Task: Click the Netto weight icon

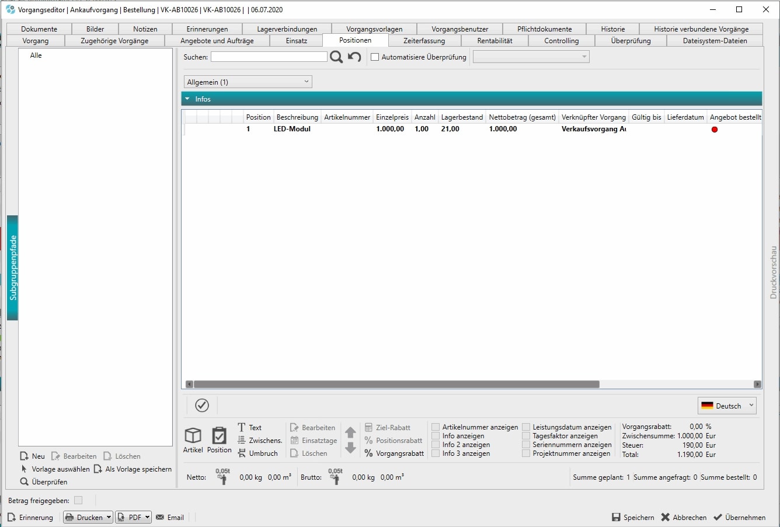Action: (222, 476)
